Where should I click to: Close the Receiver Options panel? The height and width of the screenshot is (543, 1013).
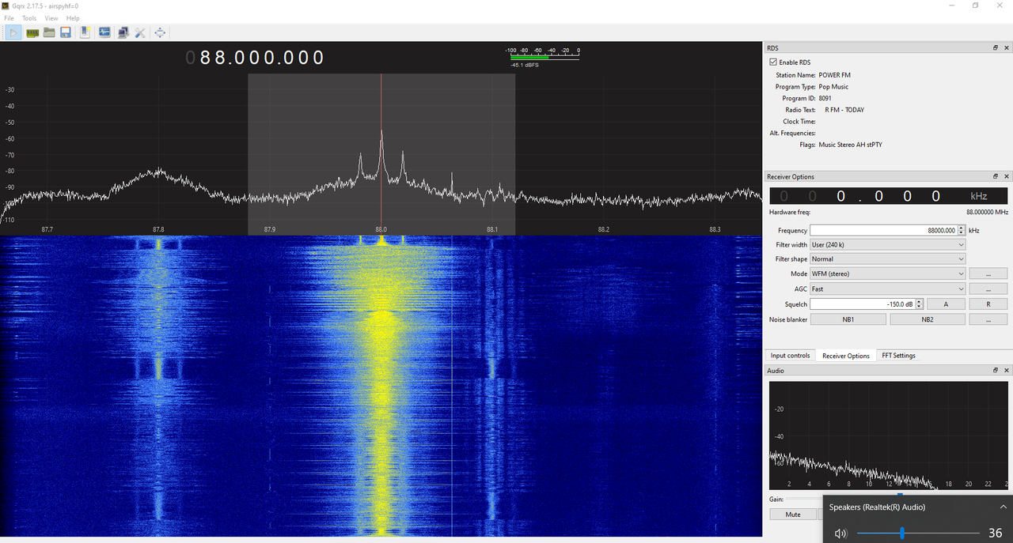tap(1007, 176)
